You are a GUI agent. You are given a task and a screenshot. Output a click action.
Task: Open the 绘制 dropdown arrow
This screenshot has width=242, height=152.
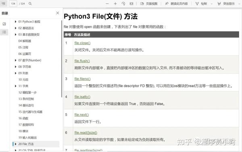coord(212,4)
